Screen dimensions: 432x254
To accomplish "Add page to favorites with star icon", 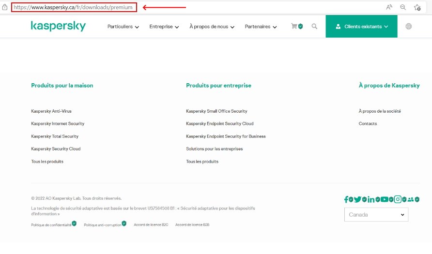I will pyautogui.click(x=417, y=7).
